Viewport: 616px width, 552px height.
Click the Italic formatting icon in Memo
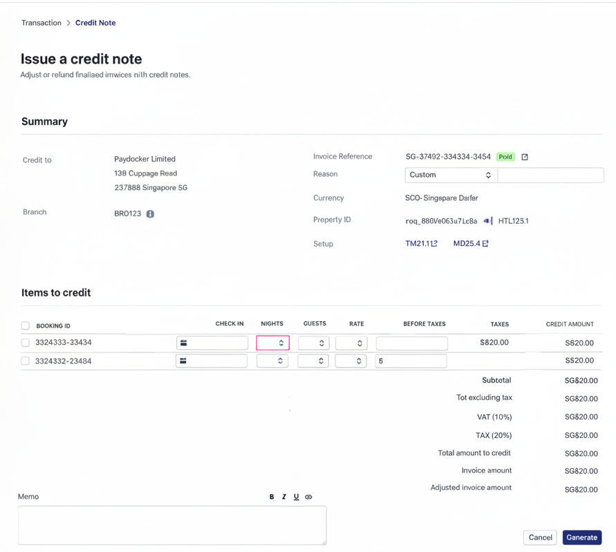[x=284, y=497]
